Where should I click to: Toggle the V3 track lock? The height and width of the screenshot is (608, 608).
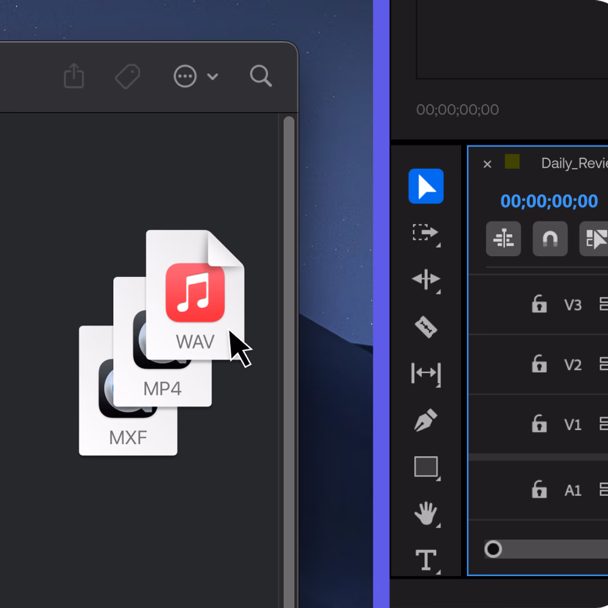pyautogui.click(x=539, y=304)
